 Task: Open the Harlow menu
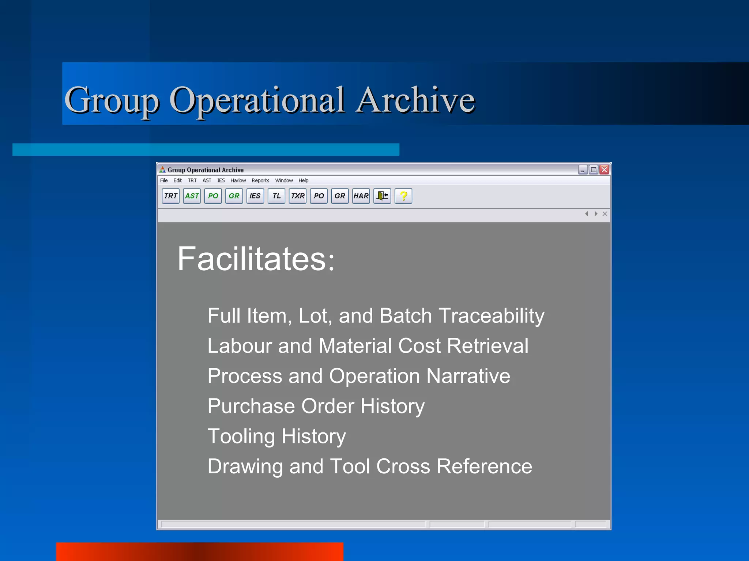point(238,180)
